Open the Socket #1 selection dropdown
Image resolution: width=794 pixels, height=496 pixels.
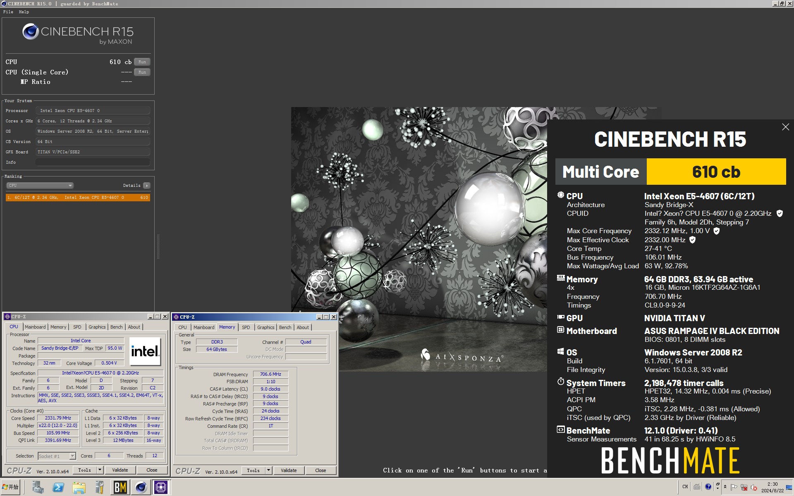(x=57, y=456)
